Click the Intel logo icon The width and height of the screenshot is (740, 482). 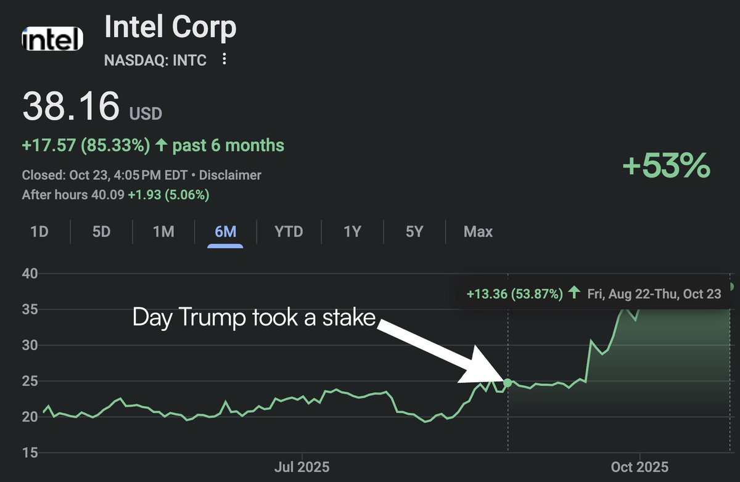tap(52, 41)
